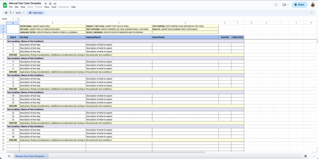Click the Explore icon at bottom right
318x159 pixels.
click(306, 156)
